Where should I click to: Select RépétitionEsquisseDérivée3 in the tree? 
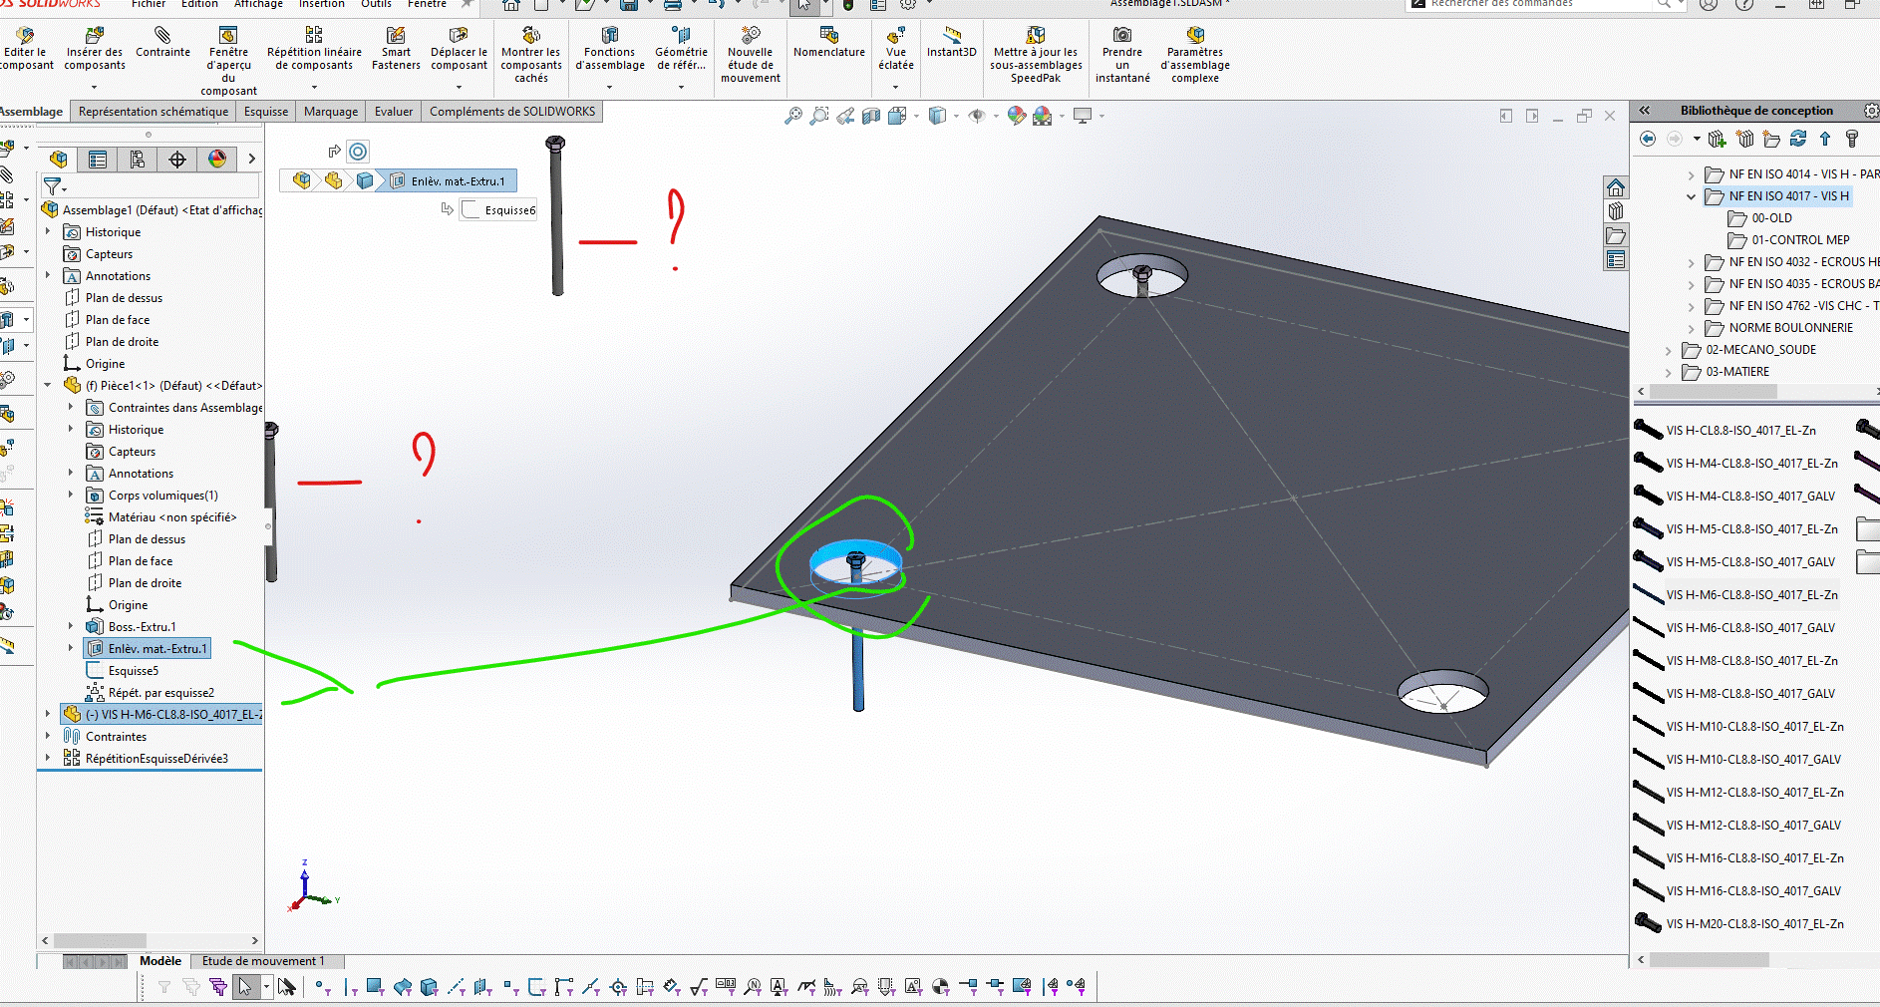click(x=157, y=759)
